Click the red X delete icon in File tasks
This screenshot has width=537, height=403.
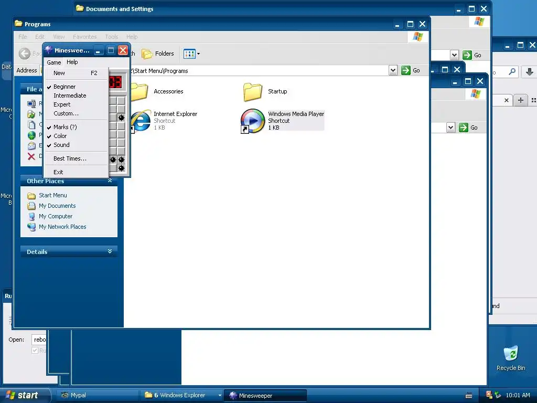[x=31, y=156]
